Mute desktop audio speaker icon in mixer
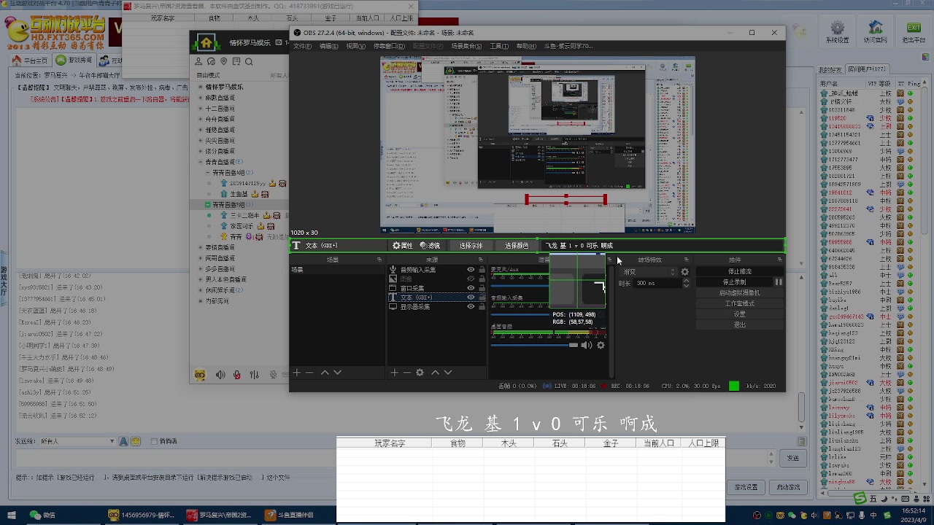934x525 pixels. click(587, 346)
